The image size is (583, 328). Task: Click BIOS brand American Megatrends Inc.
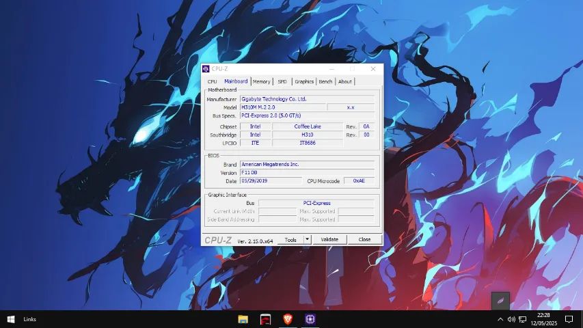pos(307,165)
